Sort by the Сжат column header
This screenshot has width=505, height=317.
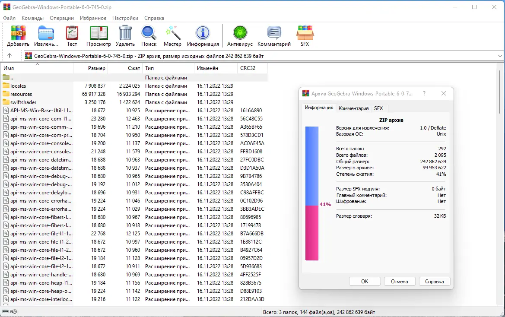125,68
